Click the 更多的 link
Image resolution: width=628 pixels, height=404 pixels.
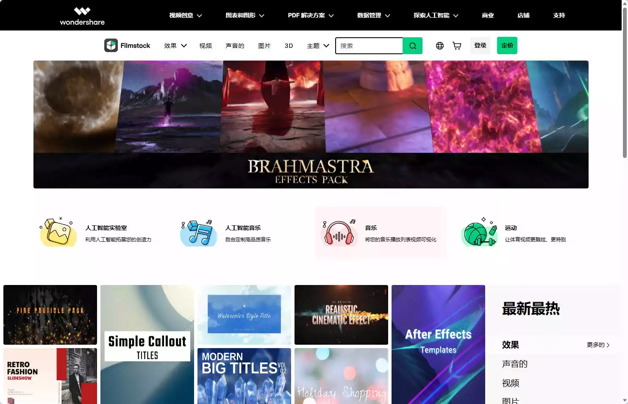point(598,345)
